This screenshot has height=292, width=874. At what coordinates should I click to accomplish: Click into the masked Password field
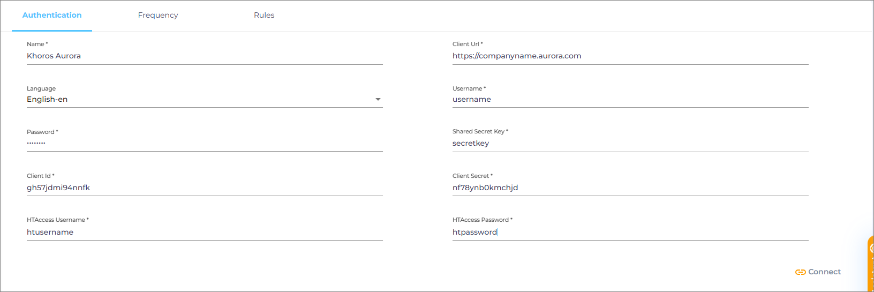(x=205, y=144)
